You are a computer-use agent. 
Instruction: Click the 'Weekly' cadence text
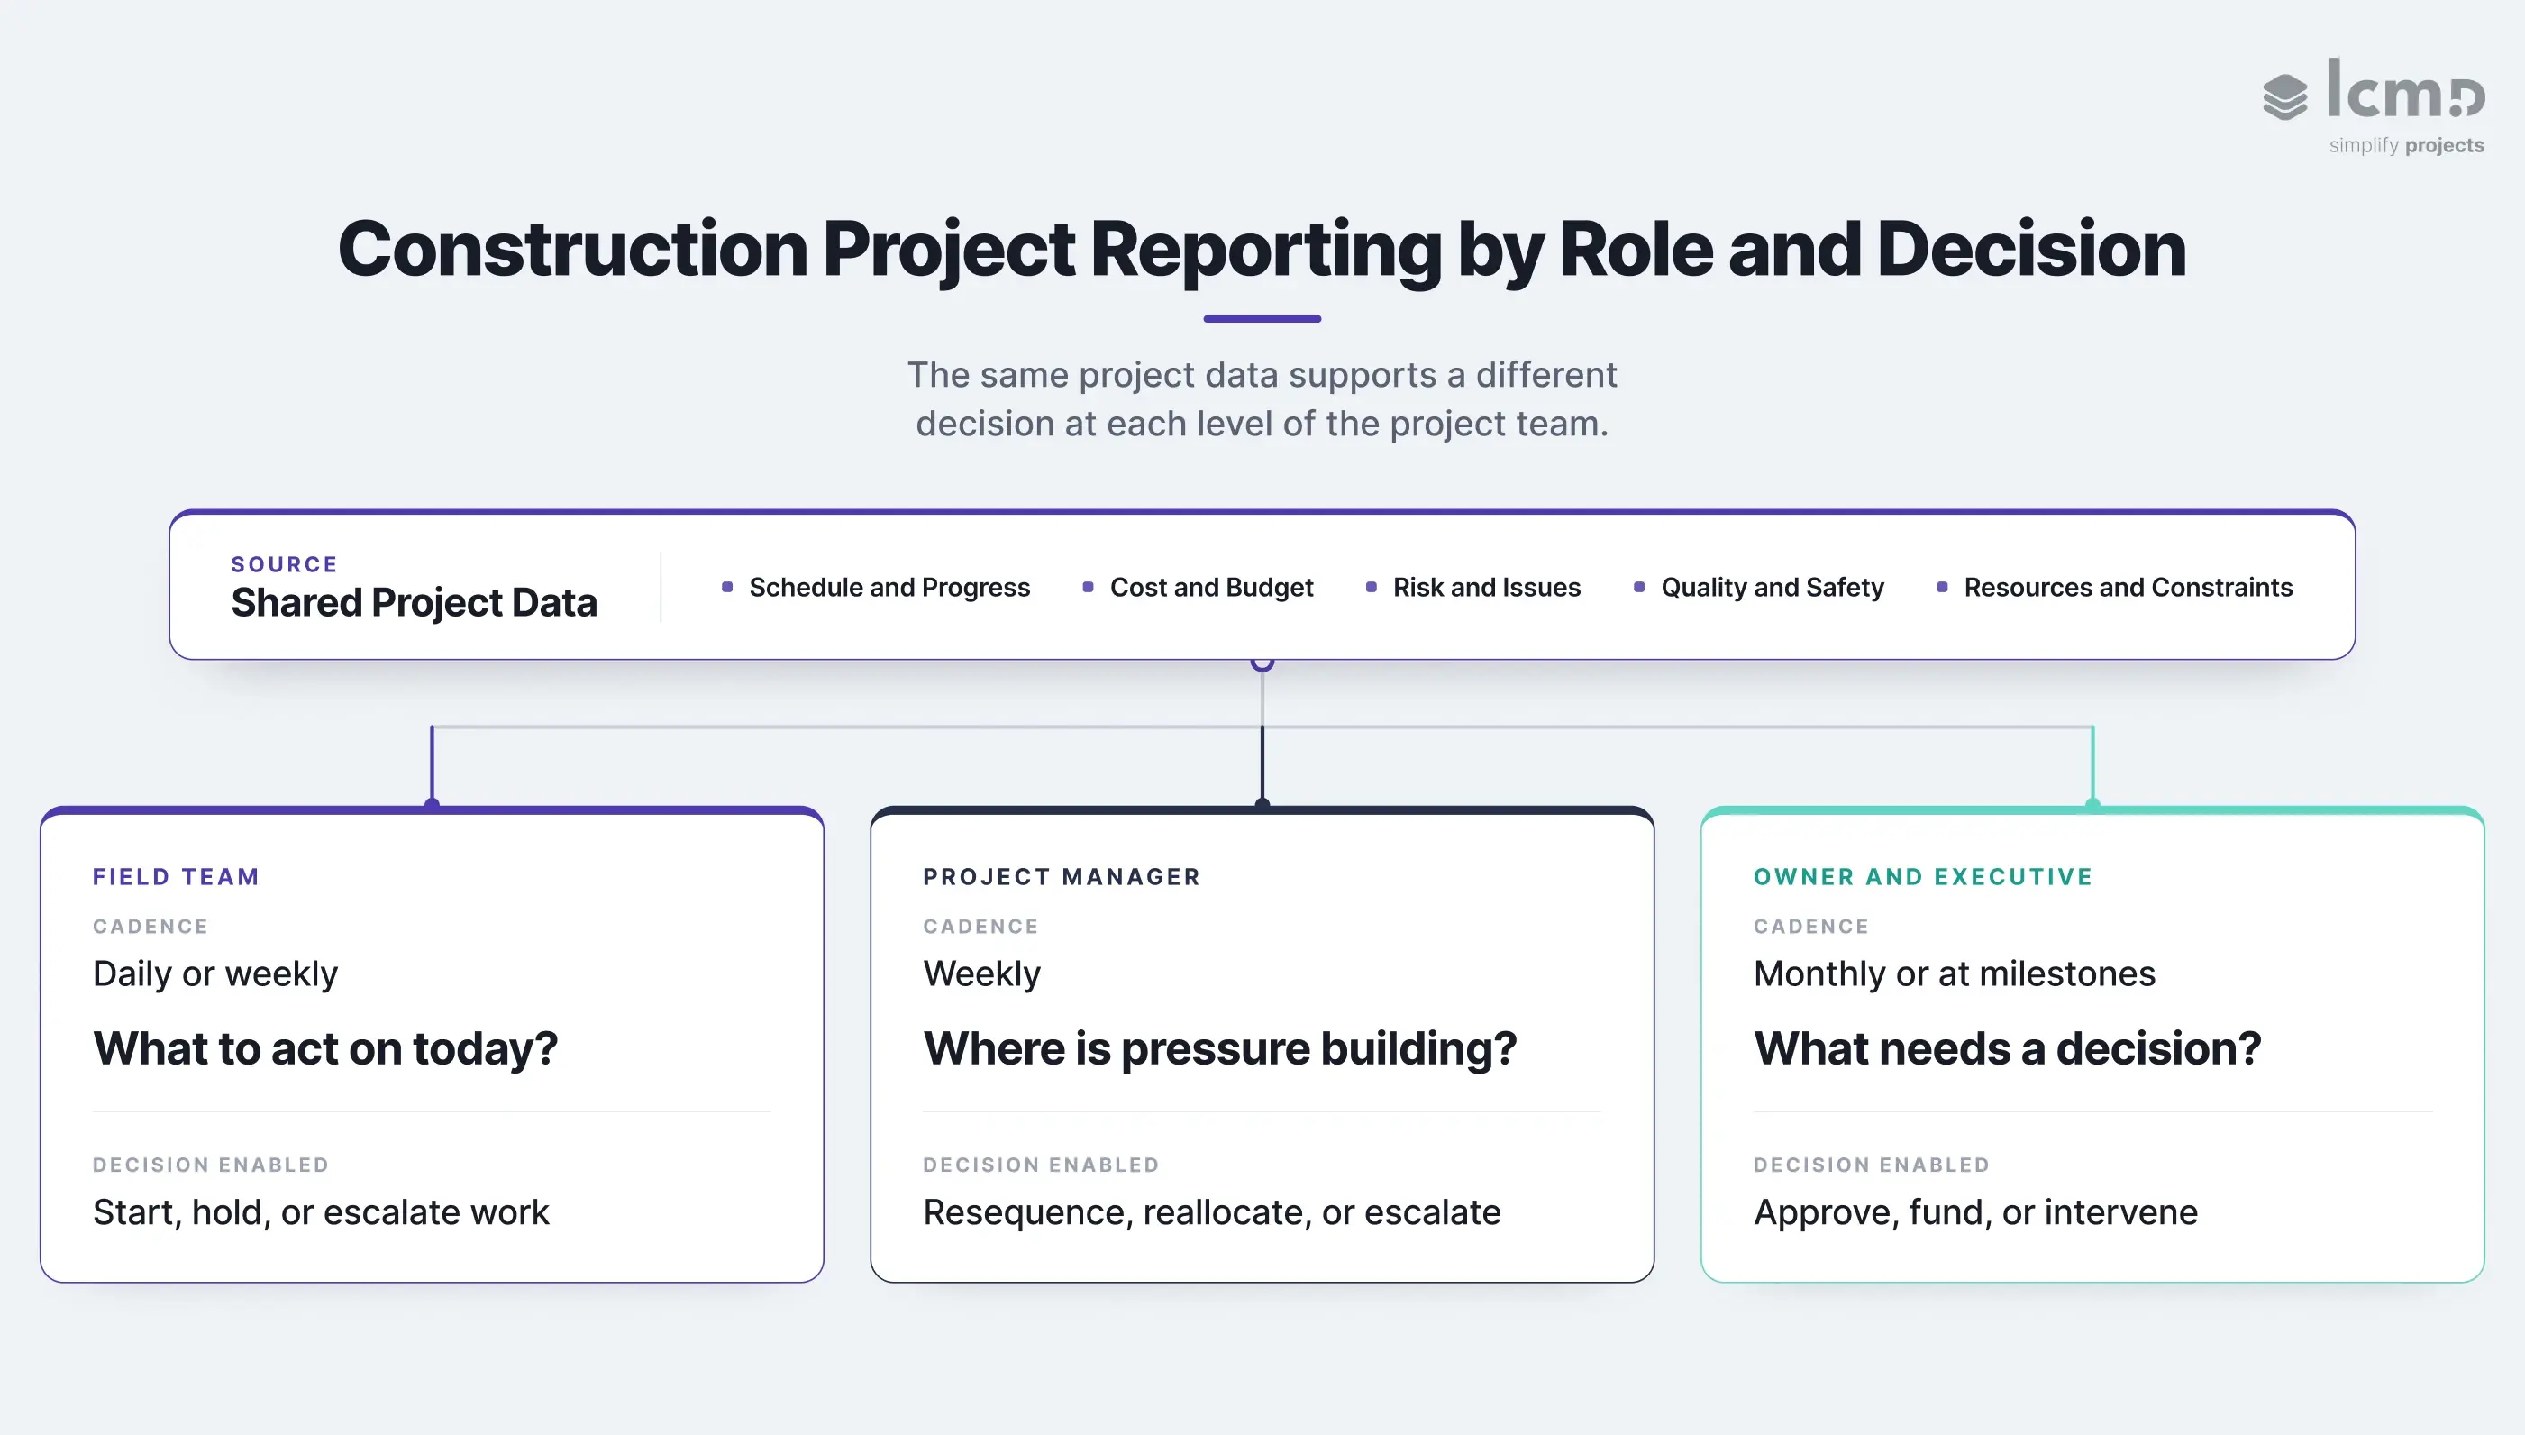point(981,973)
